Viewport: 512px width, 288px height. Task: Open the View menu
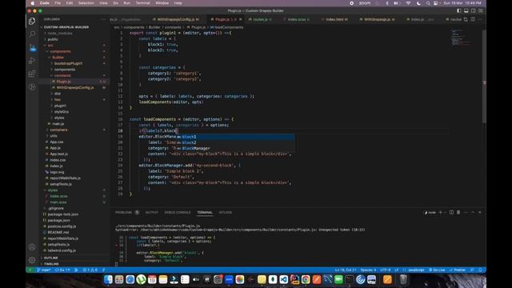tap(103, 3)
